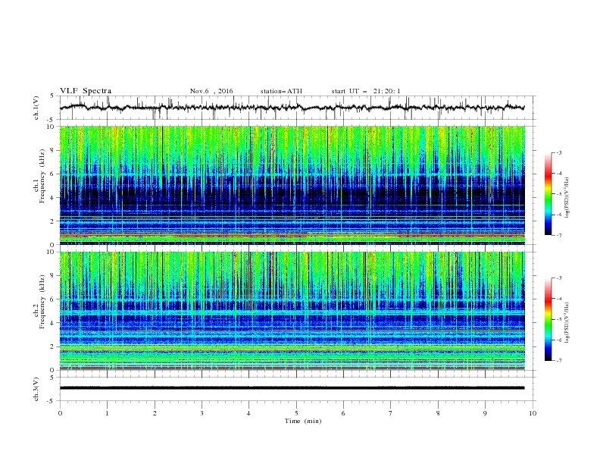Click inside the ch.2 frequency spectrogram
This screenshot has width=600, height=464.
tap(292, 311)
